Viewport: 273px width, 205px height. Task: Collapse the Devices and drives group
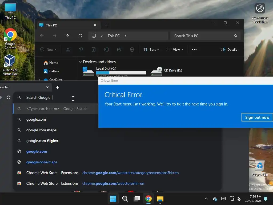point(80,62)
